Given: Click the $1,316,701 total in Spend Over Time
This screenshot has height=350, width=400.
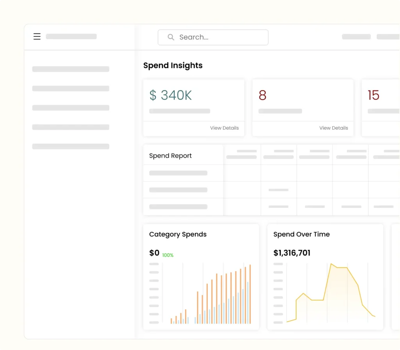Looking at the screenshot, I should (292, 253).
